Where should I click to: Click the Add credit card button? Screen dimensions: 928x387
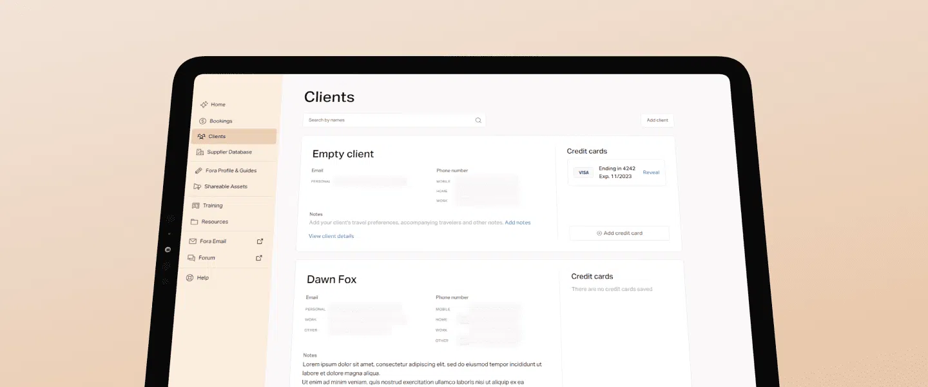click(x=619, y=233)
